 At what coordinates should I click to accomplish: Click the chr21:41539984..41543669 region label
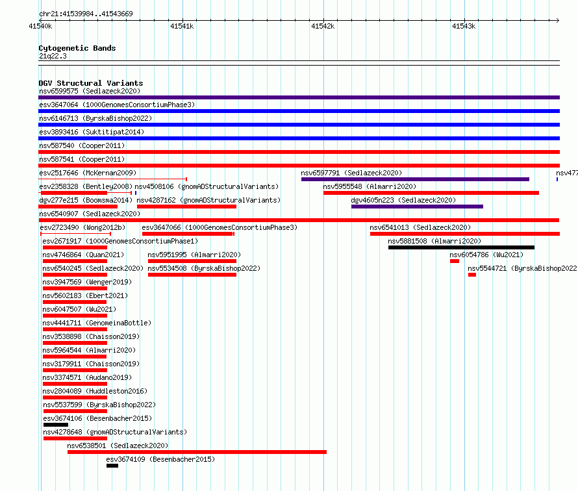point(86,14)
